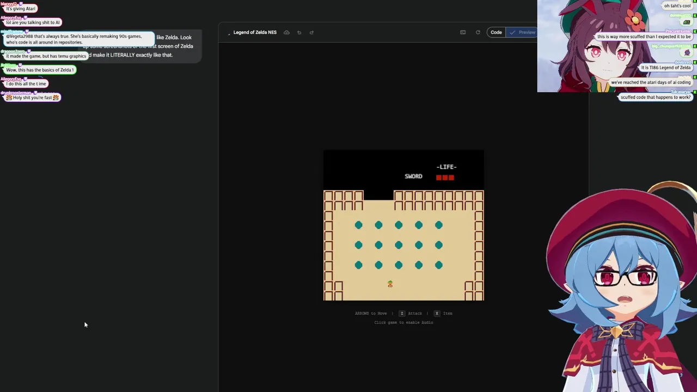Click the 'Click game to enable Audio' text

click(x=403, y=322)
